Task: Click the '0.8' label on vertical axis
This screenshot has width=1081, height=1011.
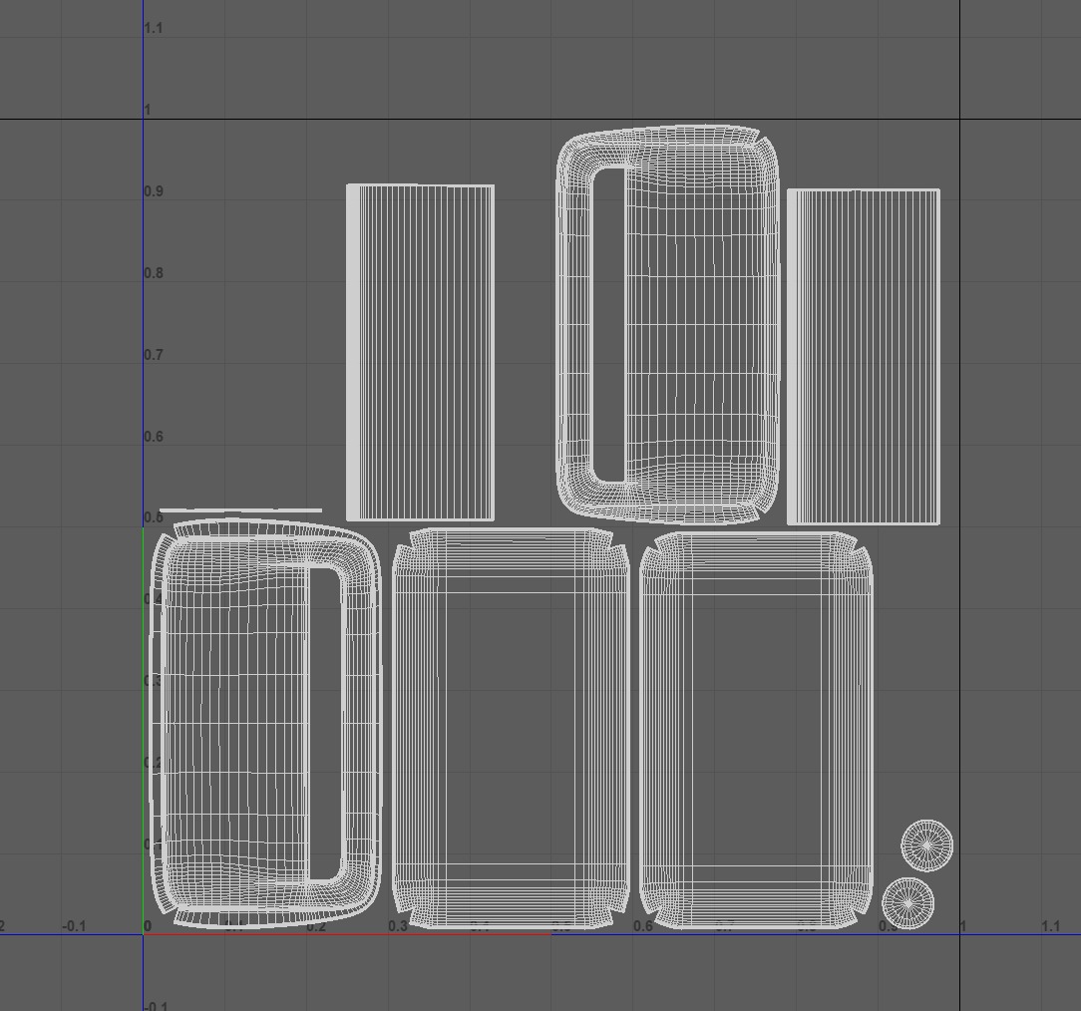Action: click(154, 273)
